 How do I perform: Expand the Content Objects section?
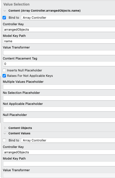(5, 128)
